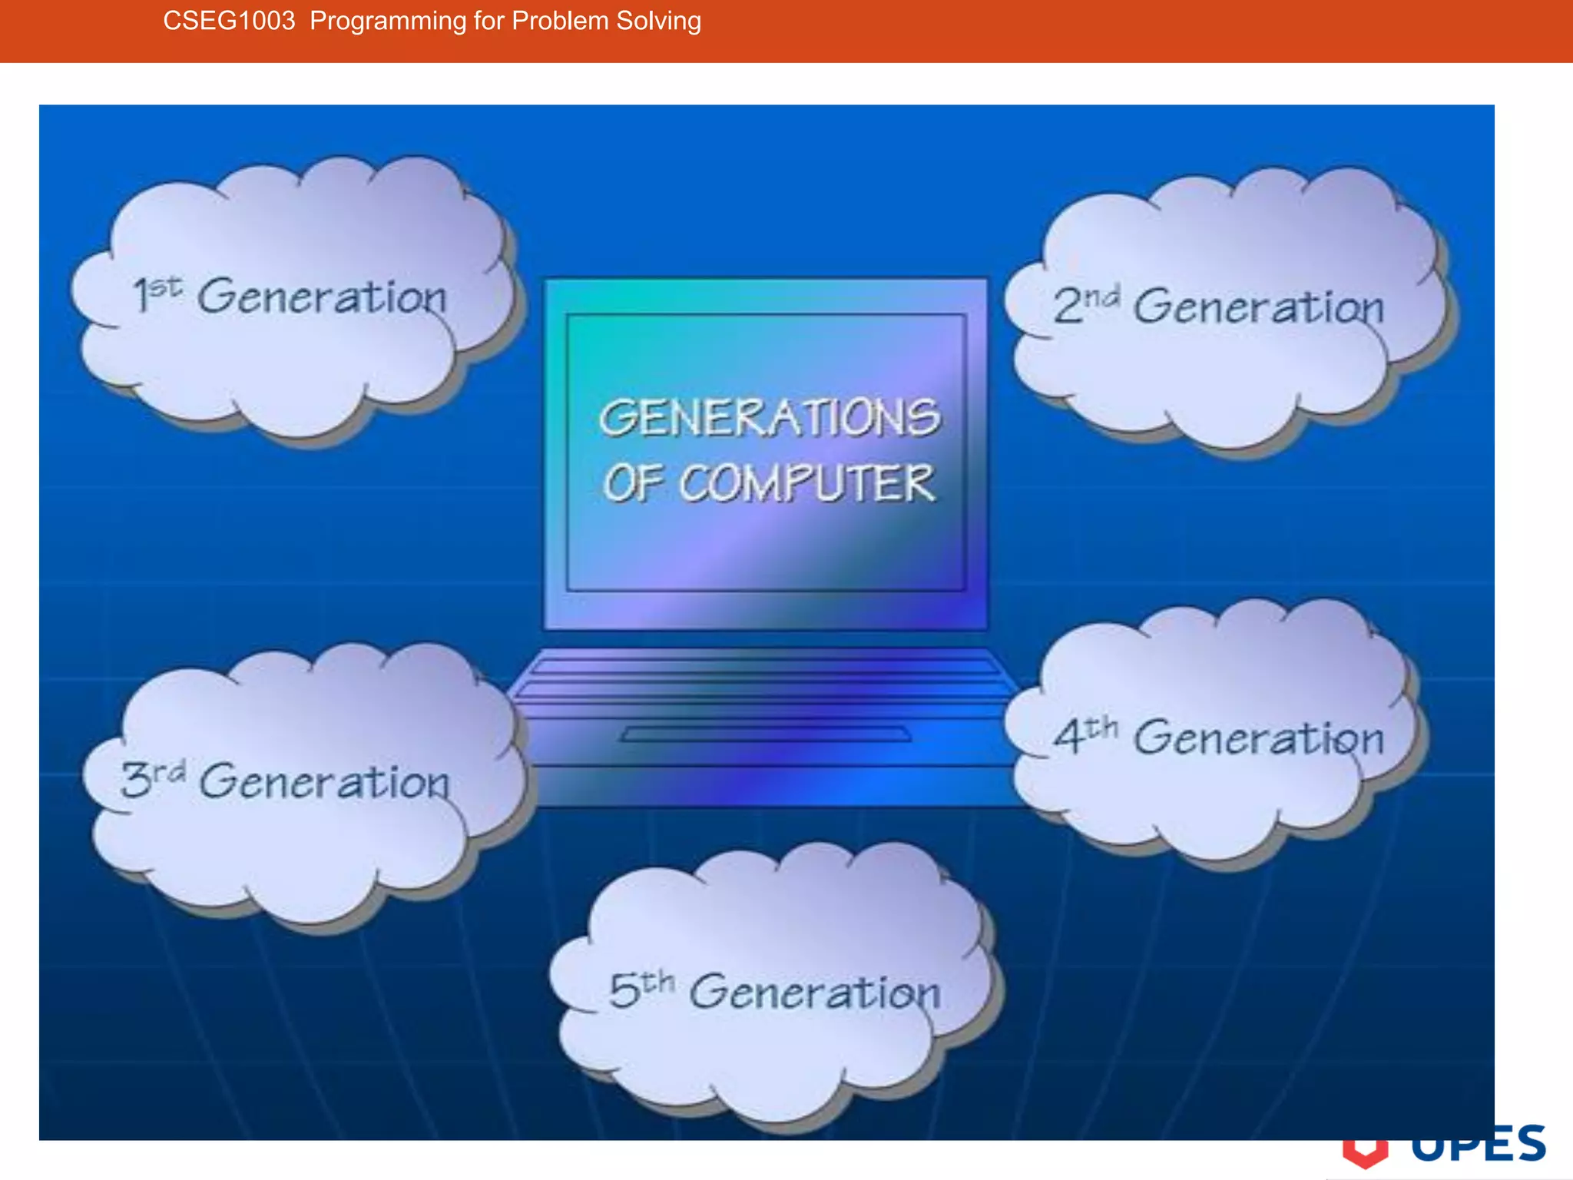Click the CSEG1003 course code
1573x1180 pixels.
coord(229,21)
